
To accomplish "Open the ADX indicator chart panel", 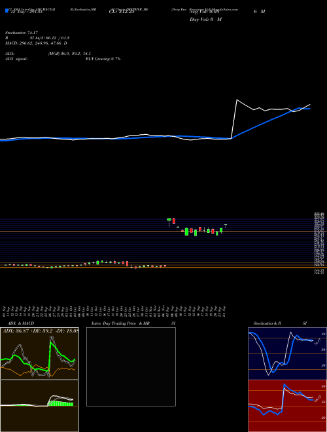I will (39, 353).
